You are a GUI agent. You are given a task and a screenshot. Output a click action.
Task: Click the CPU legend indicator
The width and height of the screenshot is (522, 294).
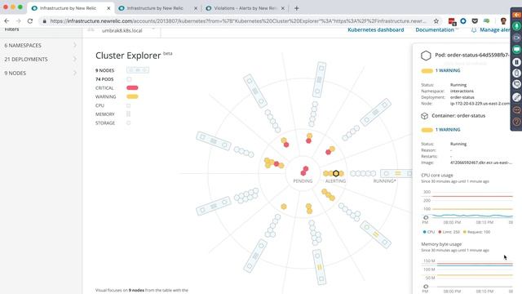(129, 105)
